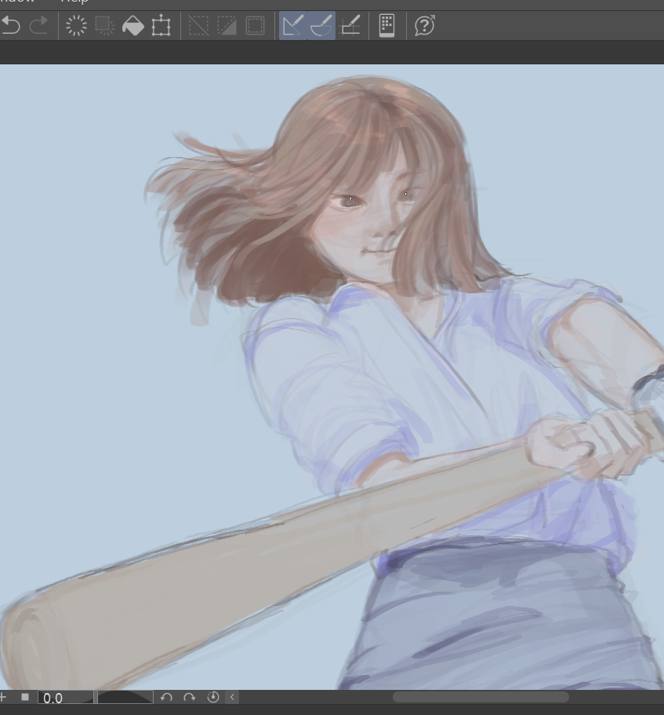The image size is (664, 715).
Task: Rotate canvas left using bottom bar arrow
Action: point(166,697)
